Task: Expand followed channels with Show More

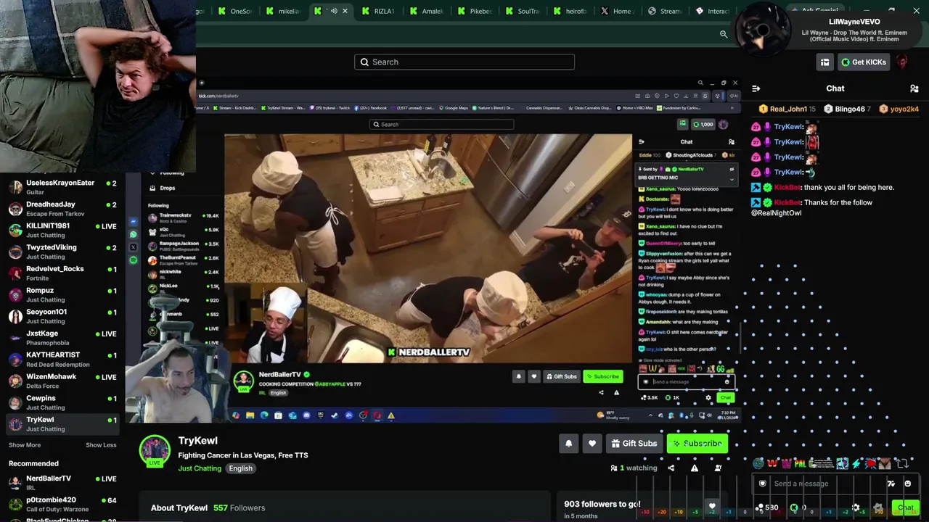Action: (25, 445)
